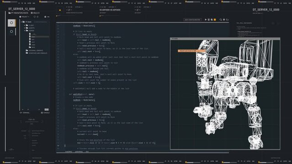Screen dimensions: 292x164
Task: Click the ADD CONFIGURATION button
Action: 192,20
